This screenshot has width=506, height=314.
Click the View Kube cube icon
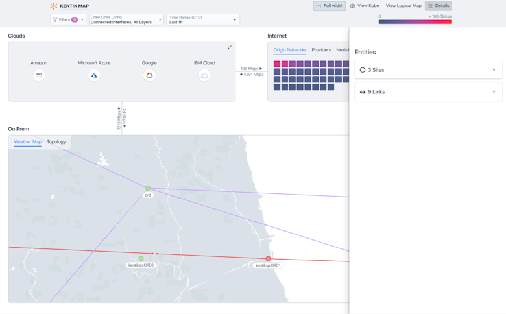click(x=353, y=6)
